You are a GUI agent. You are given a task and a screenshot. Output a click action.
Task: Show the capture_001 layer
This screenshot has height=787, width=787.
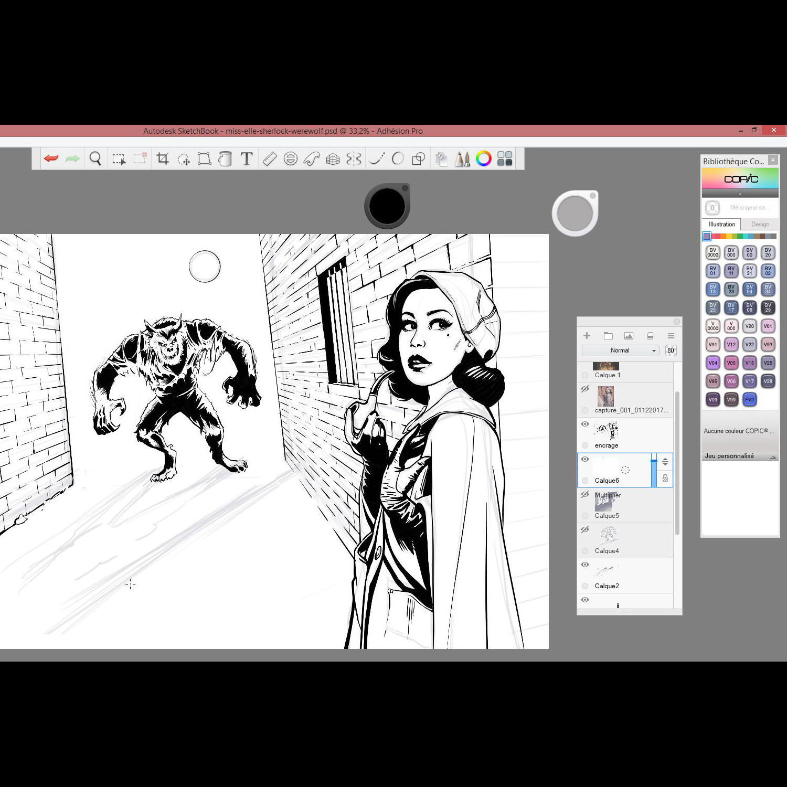coord(585,389)
